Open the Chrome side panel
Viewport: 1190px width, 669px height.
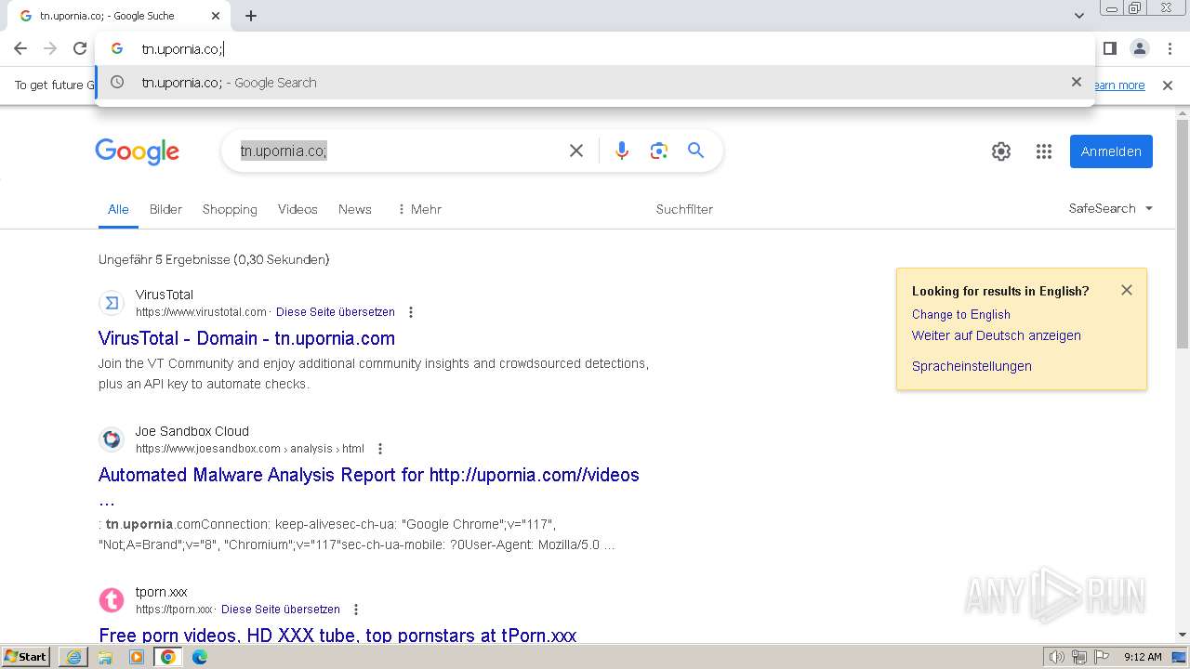click(1109, 48)
